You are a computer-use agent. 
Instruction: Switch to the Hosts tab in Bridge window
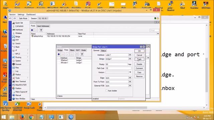[x=84, y=50]
